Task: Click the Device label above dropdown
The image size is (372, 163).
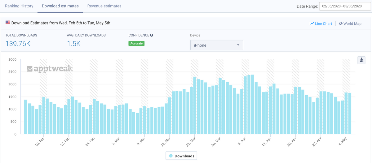Action: [195, 35]
